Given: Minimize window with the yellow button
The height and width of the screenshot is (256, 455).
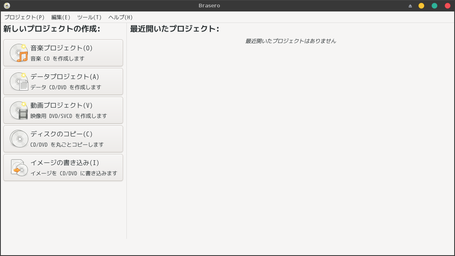Looking at the screenshot, I should pos(421,6).
